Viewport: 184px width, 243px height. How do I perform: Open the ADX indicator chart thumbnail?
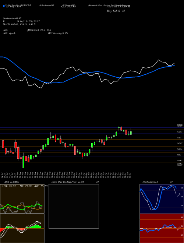(22, 199)
